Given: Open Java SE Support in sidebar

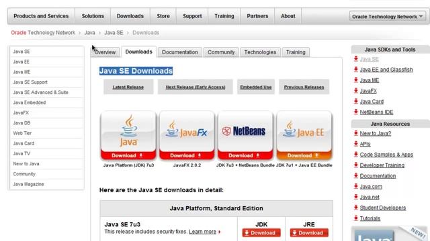Looking at the screenshot, I should tap(47, 82).
